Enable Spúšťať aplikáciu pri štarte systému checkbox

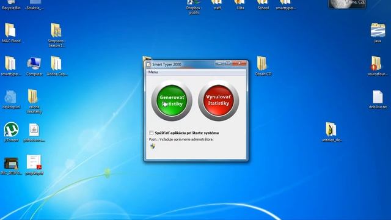[x=152, y=133]
